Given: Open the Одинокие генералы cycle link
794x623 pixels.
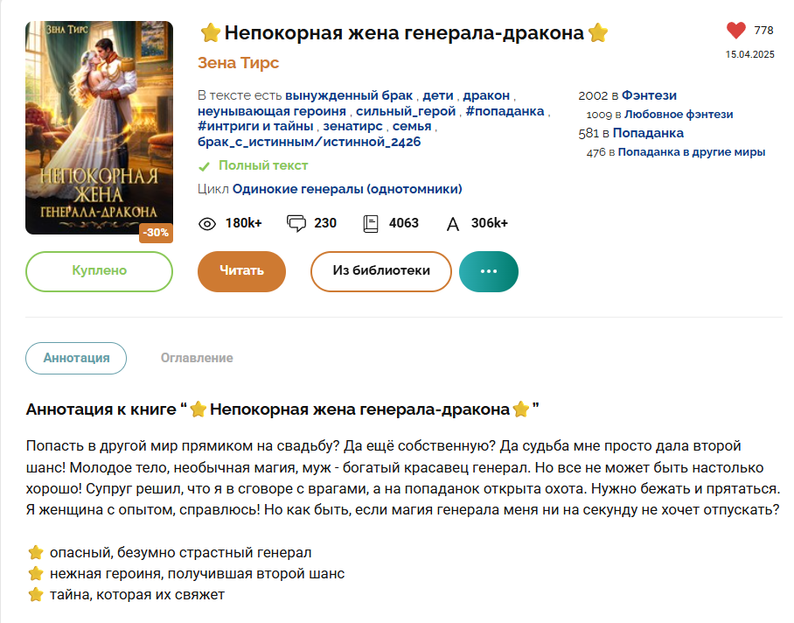Looking at the screenshot, I should point(347,189).
